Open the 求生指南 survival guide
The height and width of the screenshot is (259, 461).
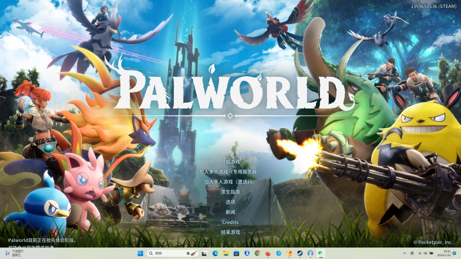pos(230,192)
